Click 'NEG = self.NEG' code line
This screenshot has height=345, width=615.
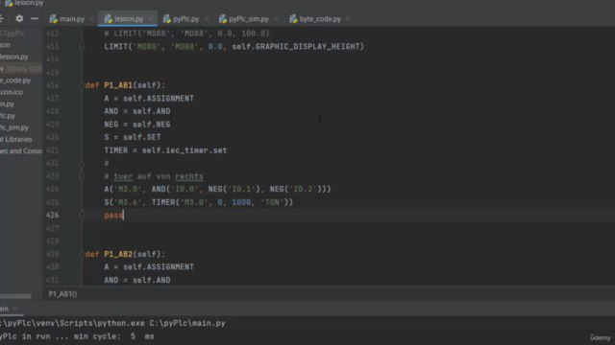(x=137, y=125)
